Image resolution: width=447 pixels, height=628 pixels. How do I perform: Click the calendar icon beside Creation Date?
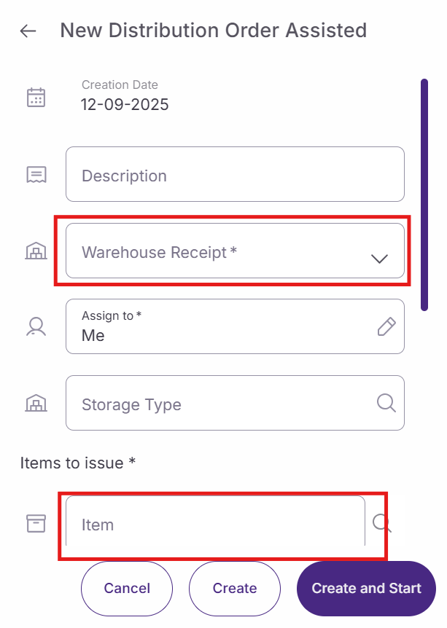(36, 97)
